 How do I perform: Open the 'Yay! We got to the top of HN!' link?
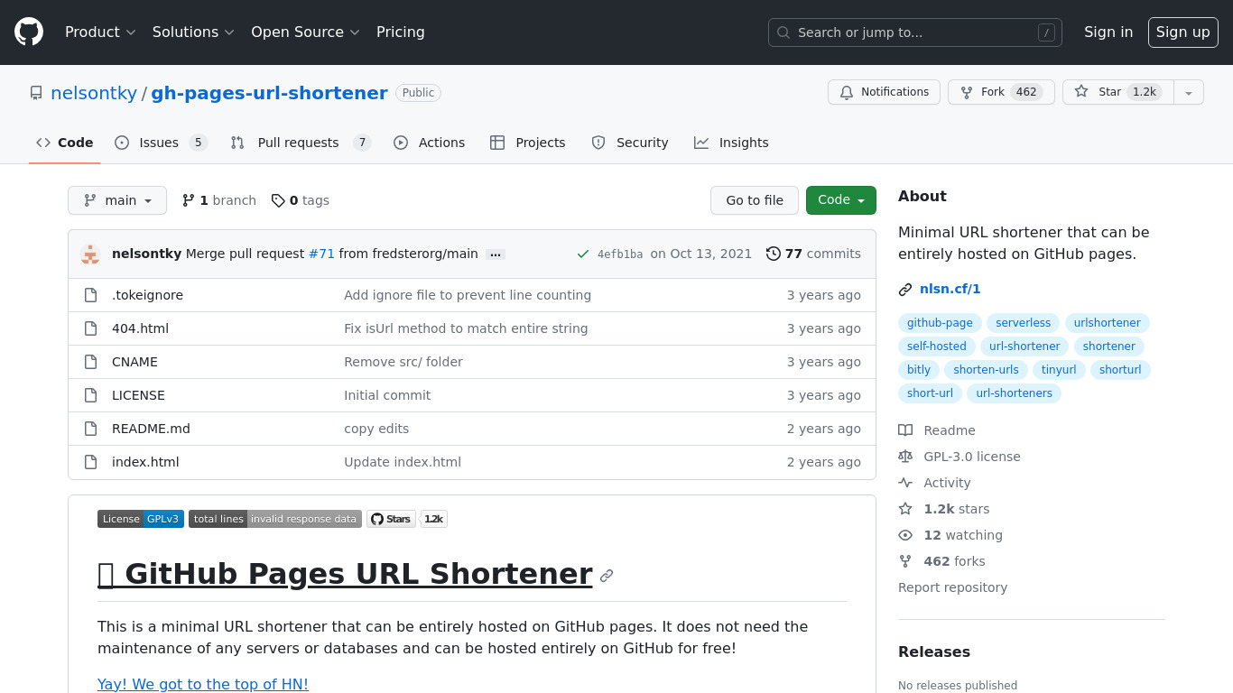pyautogui.click(x=203, y=684)
